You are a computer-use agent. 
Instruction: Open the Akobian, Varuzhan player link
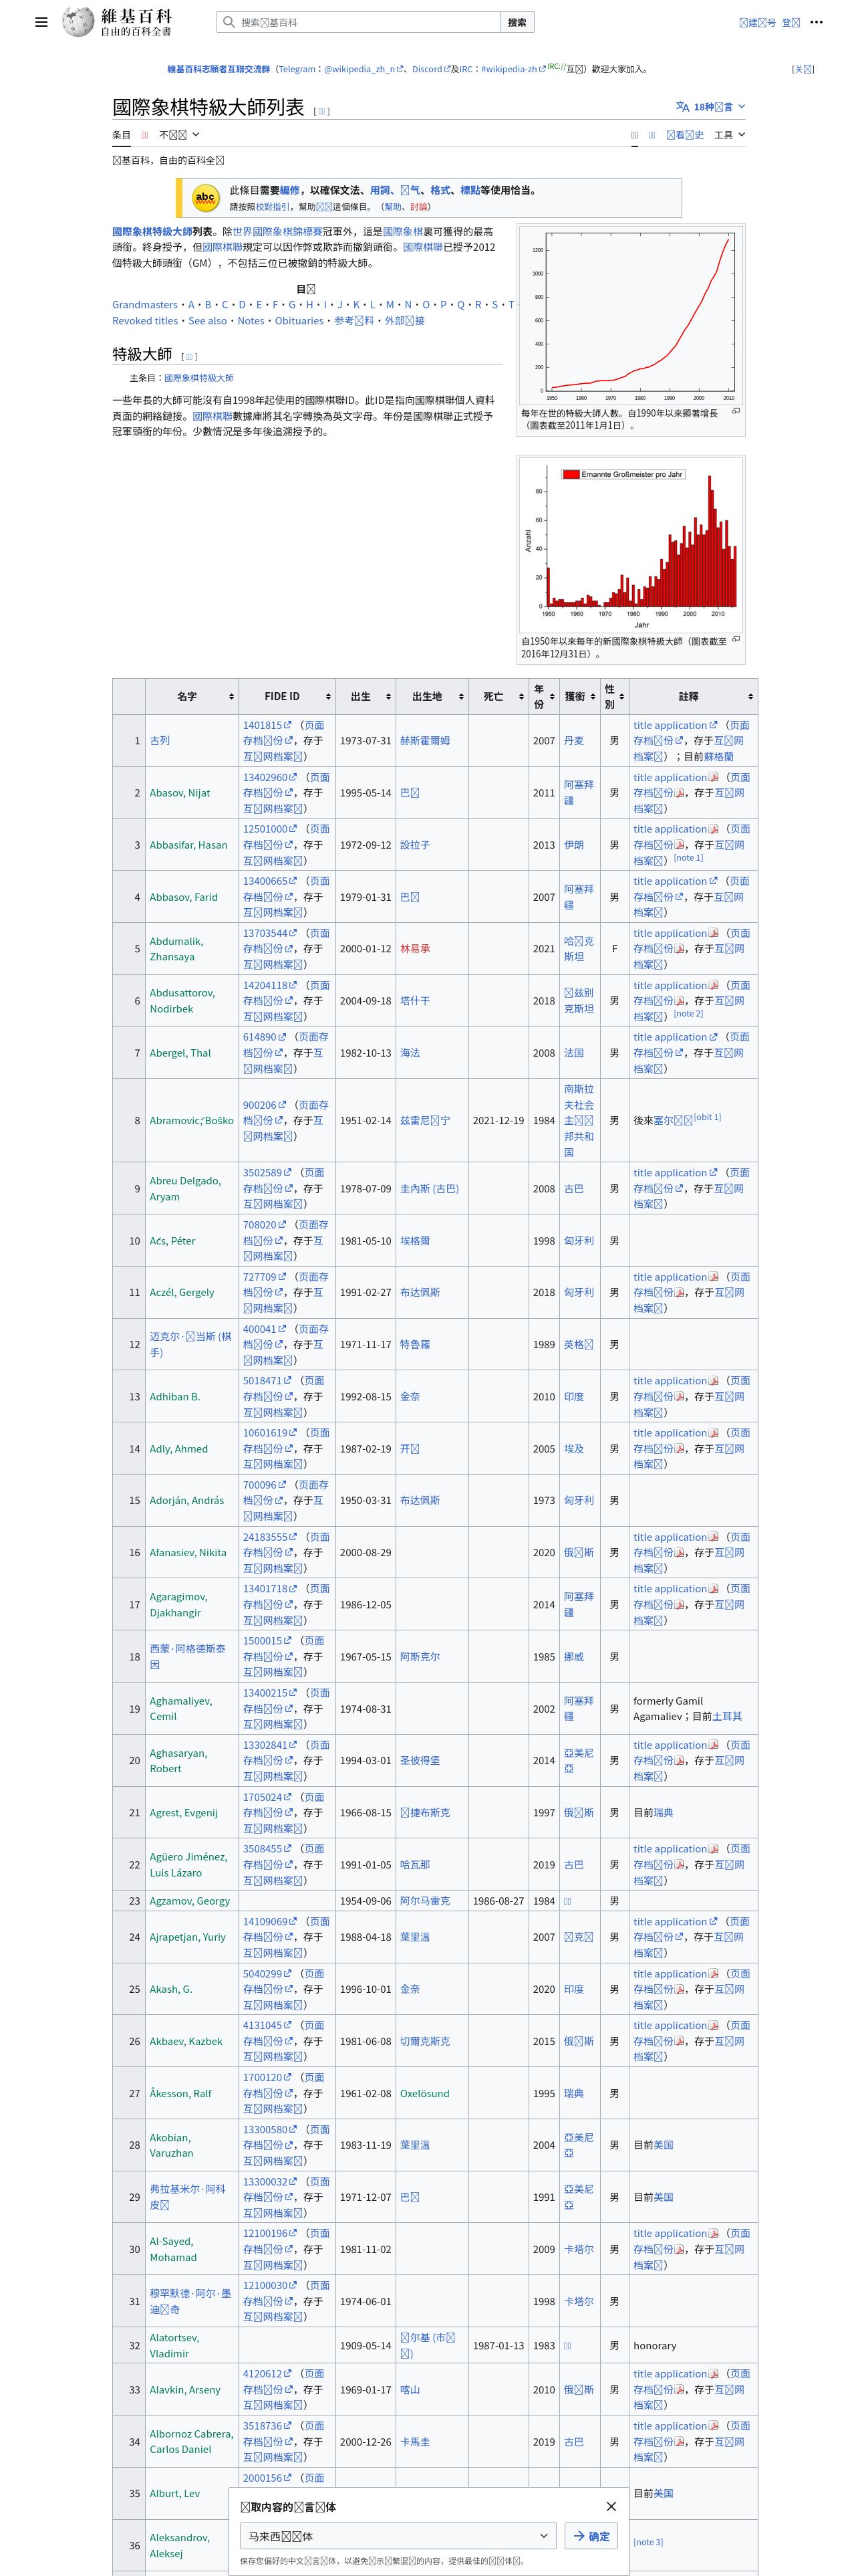[171, 2145]
